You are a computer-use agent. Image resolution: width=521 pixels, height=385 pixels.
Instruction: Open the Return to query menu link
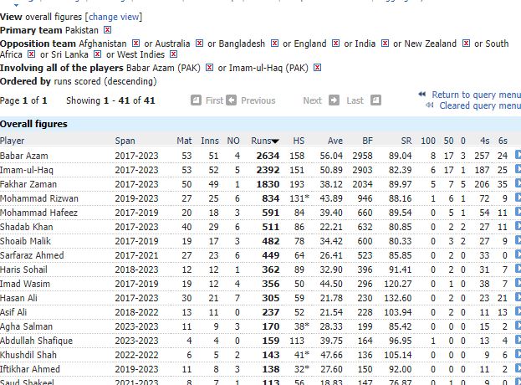(x=475, y=95)
